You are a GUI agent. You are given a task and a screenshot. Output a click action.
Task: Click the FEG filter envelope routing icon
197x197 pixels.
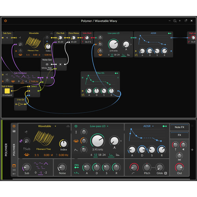click(76, 166)
